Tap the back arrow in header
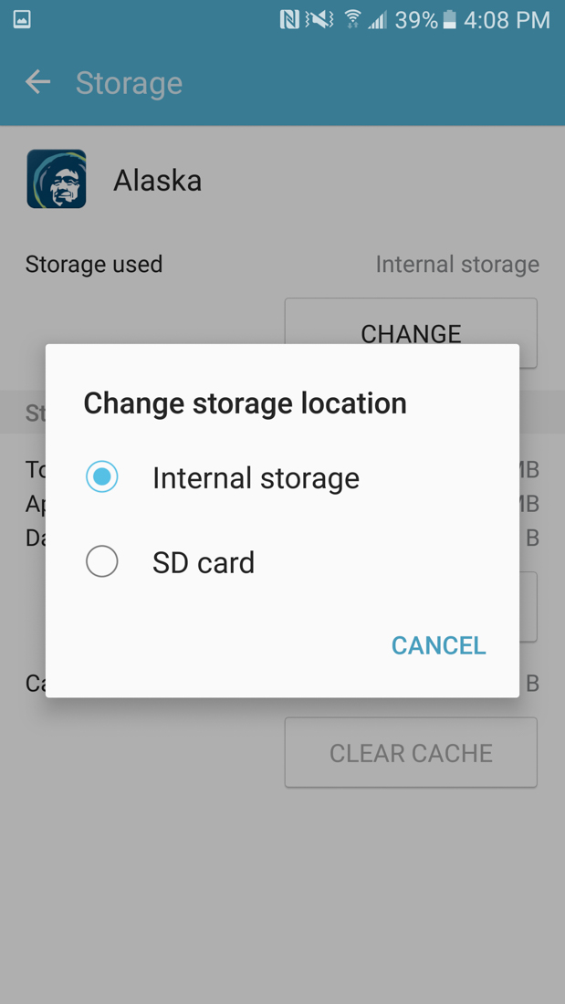The width and height of the screenshot is (565, 1004). tap(37, 82)
